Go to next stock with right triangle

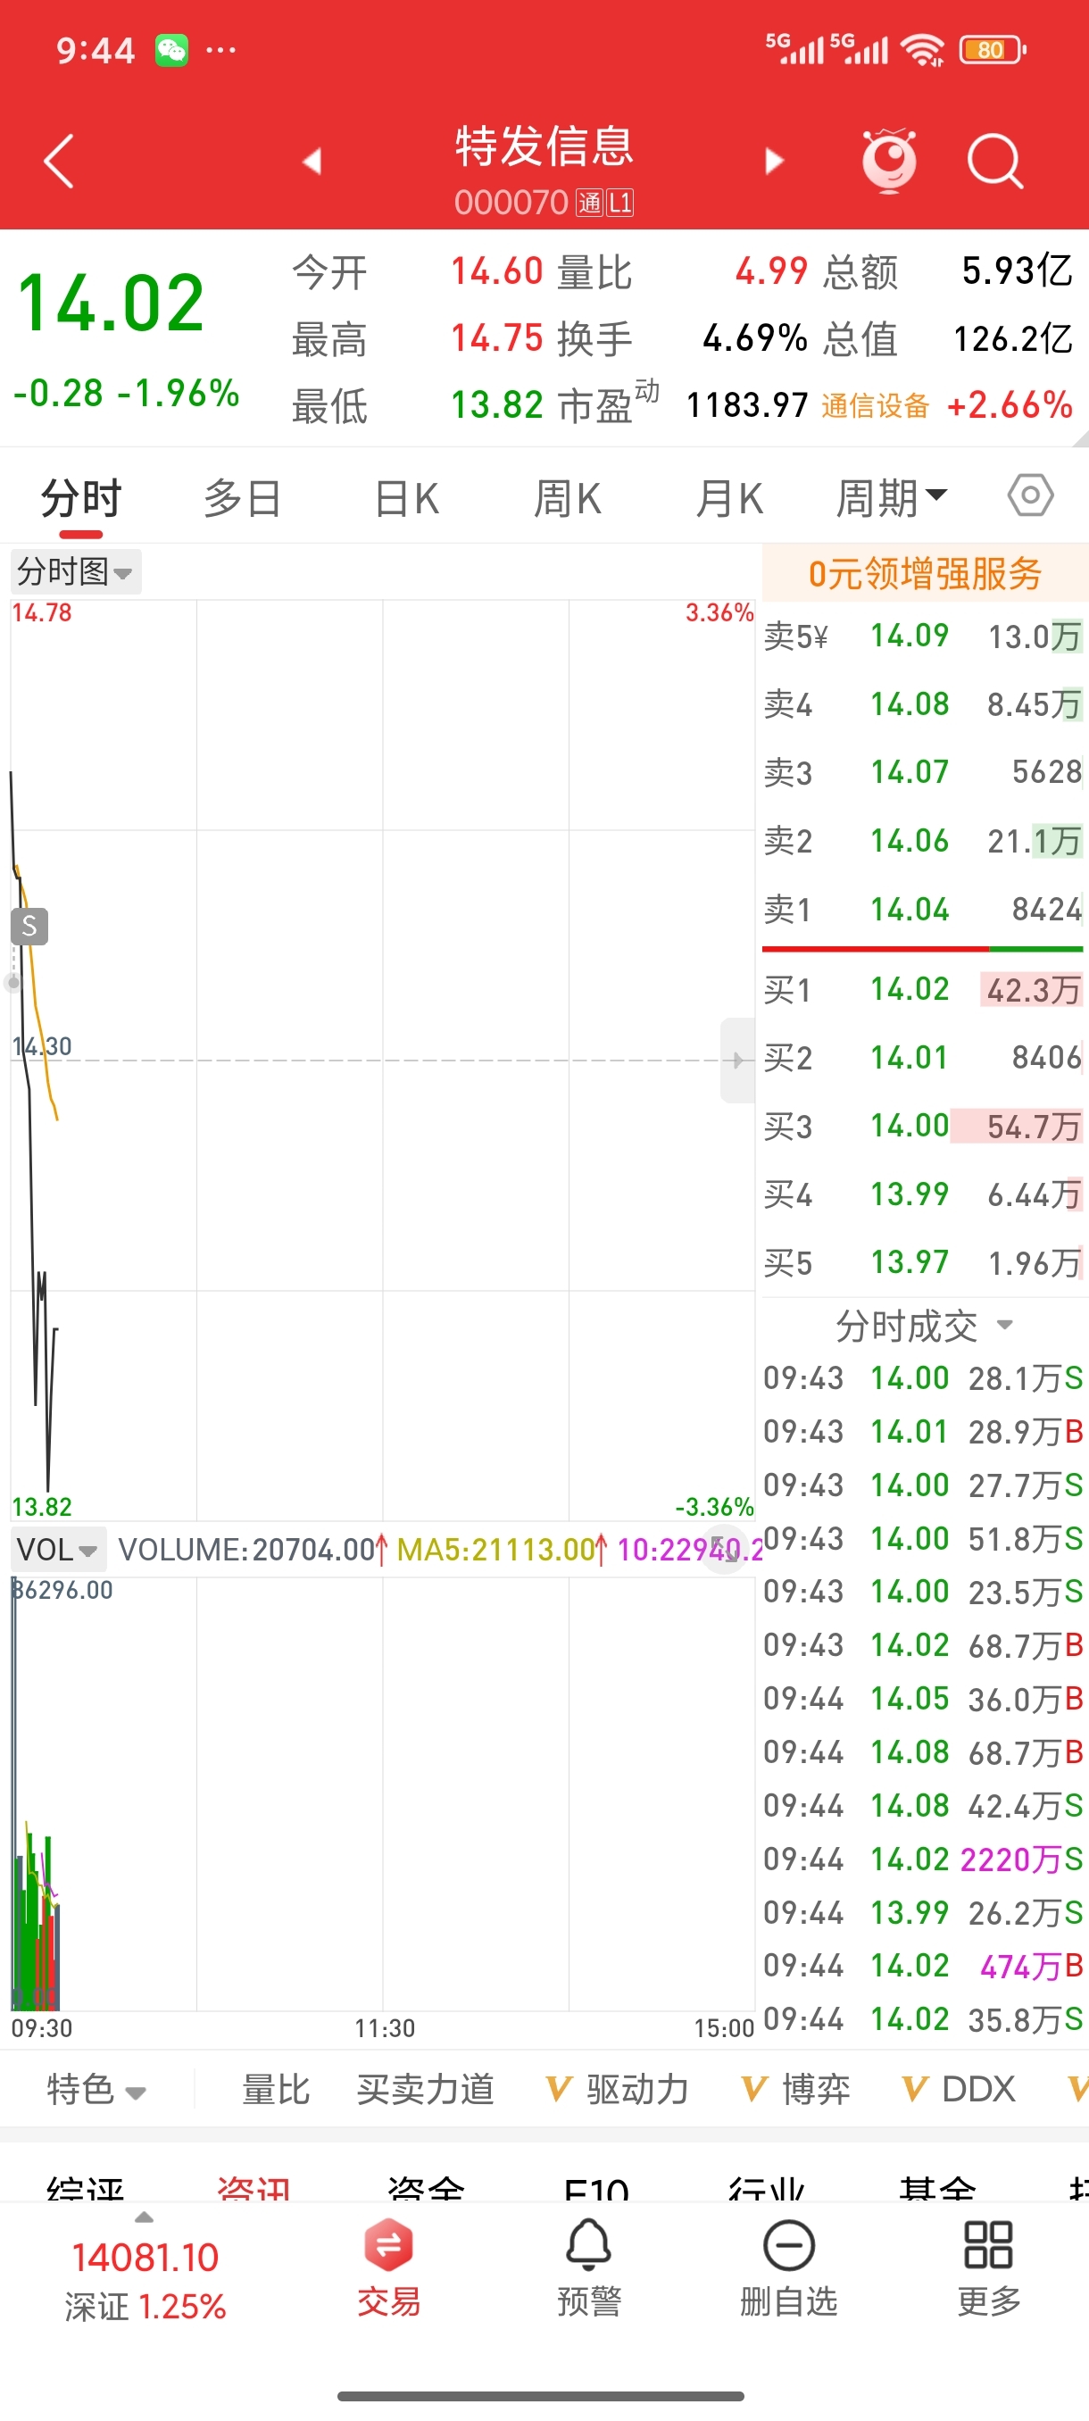(x=774, y=162)
